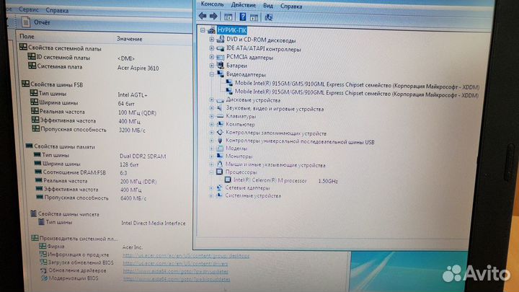
Task: Click the Значение column header
Action: tap(130, 39)
